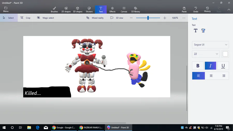Set text alignment to right
233x131 pixels.
tap(223, 76)
